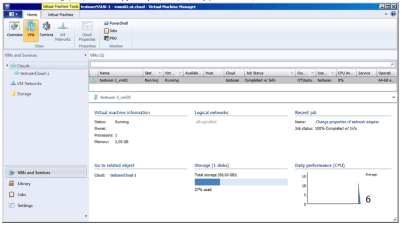Screen dimensions: 402x225
Task: Switch to the Virtual Machine ribbon tab
Action: (60, 15)
